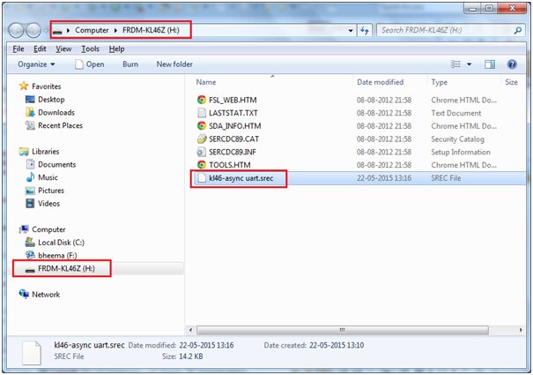Select Documents in Libraries
The width and height of the screenshot is (533, 375).
pyautogui.click(x=56, y=164)
